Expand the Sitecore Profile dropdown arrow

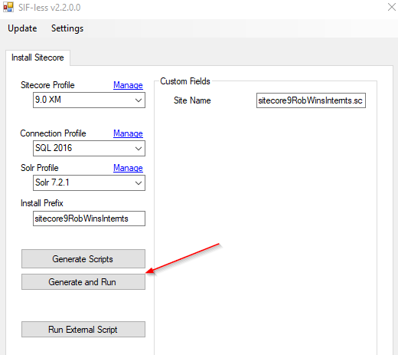click(139, 100)
